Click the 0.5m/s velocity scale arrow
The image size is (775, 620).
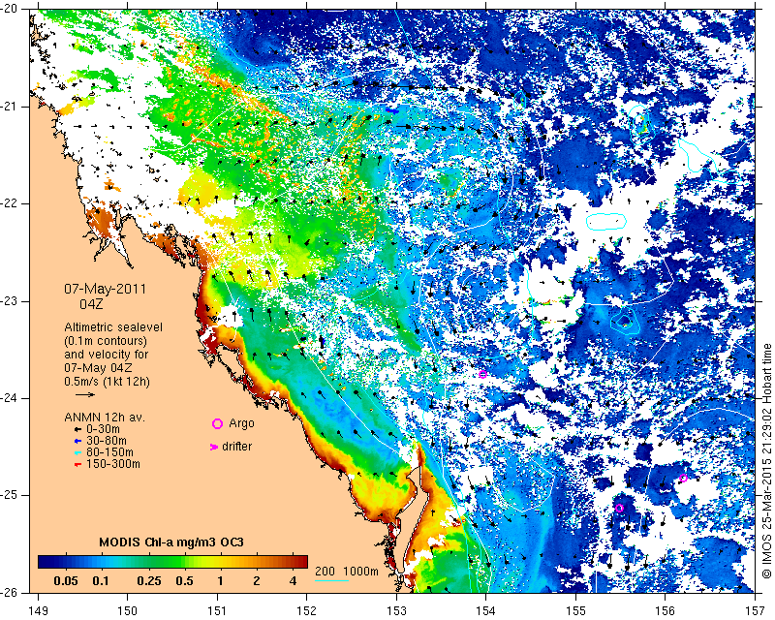click(85, 394)
